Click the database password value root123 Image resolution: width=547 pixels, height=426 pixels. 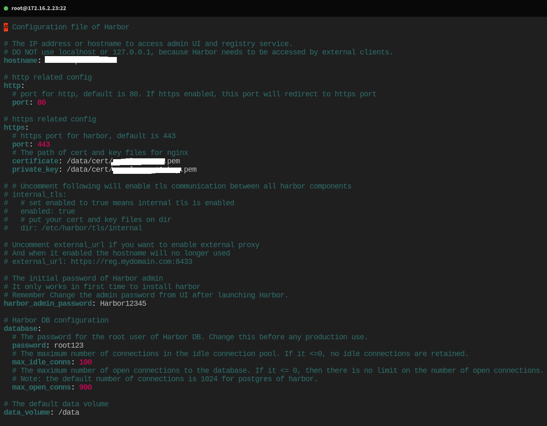69,346
